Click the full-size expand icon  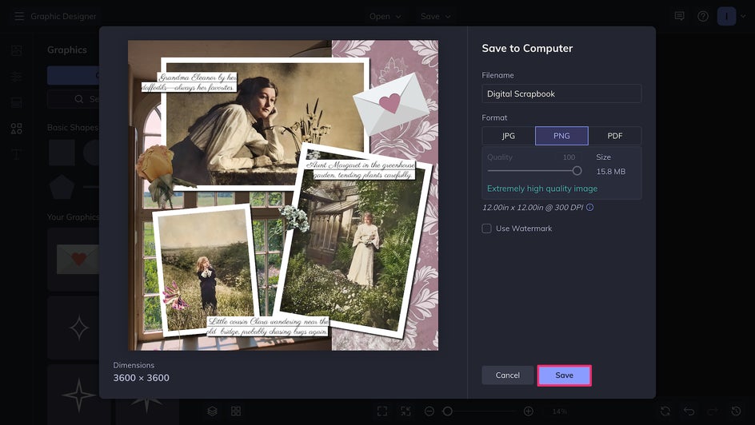tap(406, 411)
